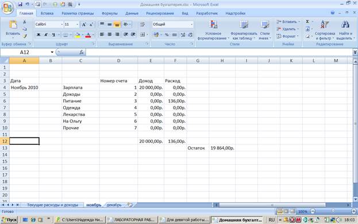Toggle the highlighted bottom align button

pos(117,24)
